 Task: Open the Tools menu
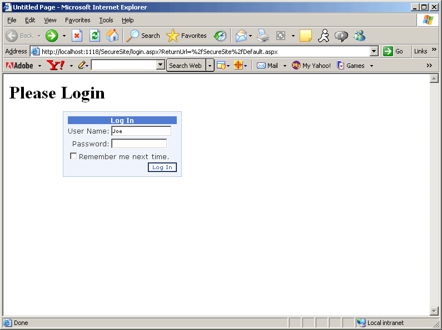coord(106,20)
